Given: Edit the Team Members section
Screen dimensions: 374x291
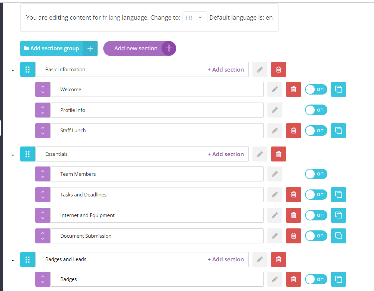Looking at the screenshot, I should pyautogui.click(x=275, y=174).
